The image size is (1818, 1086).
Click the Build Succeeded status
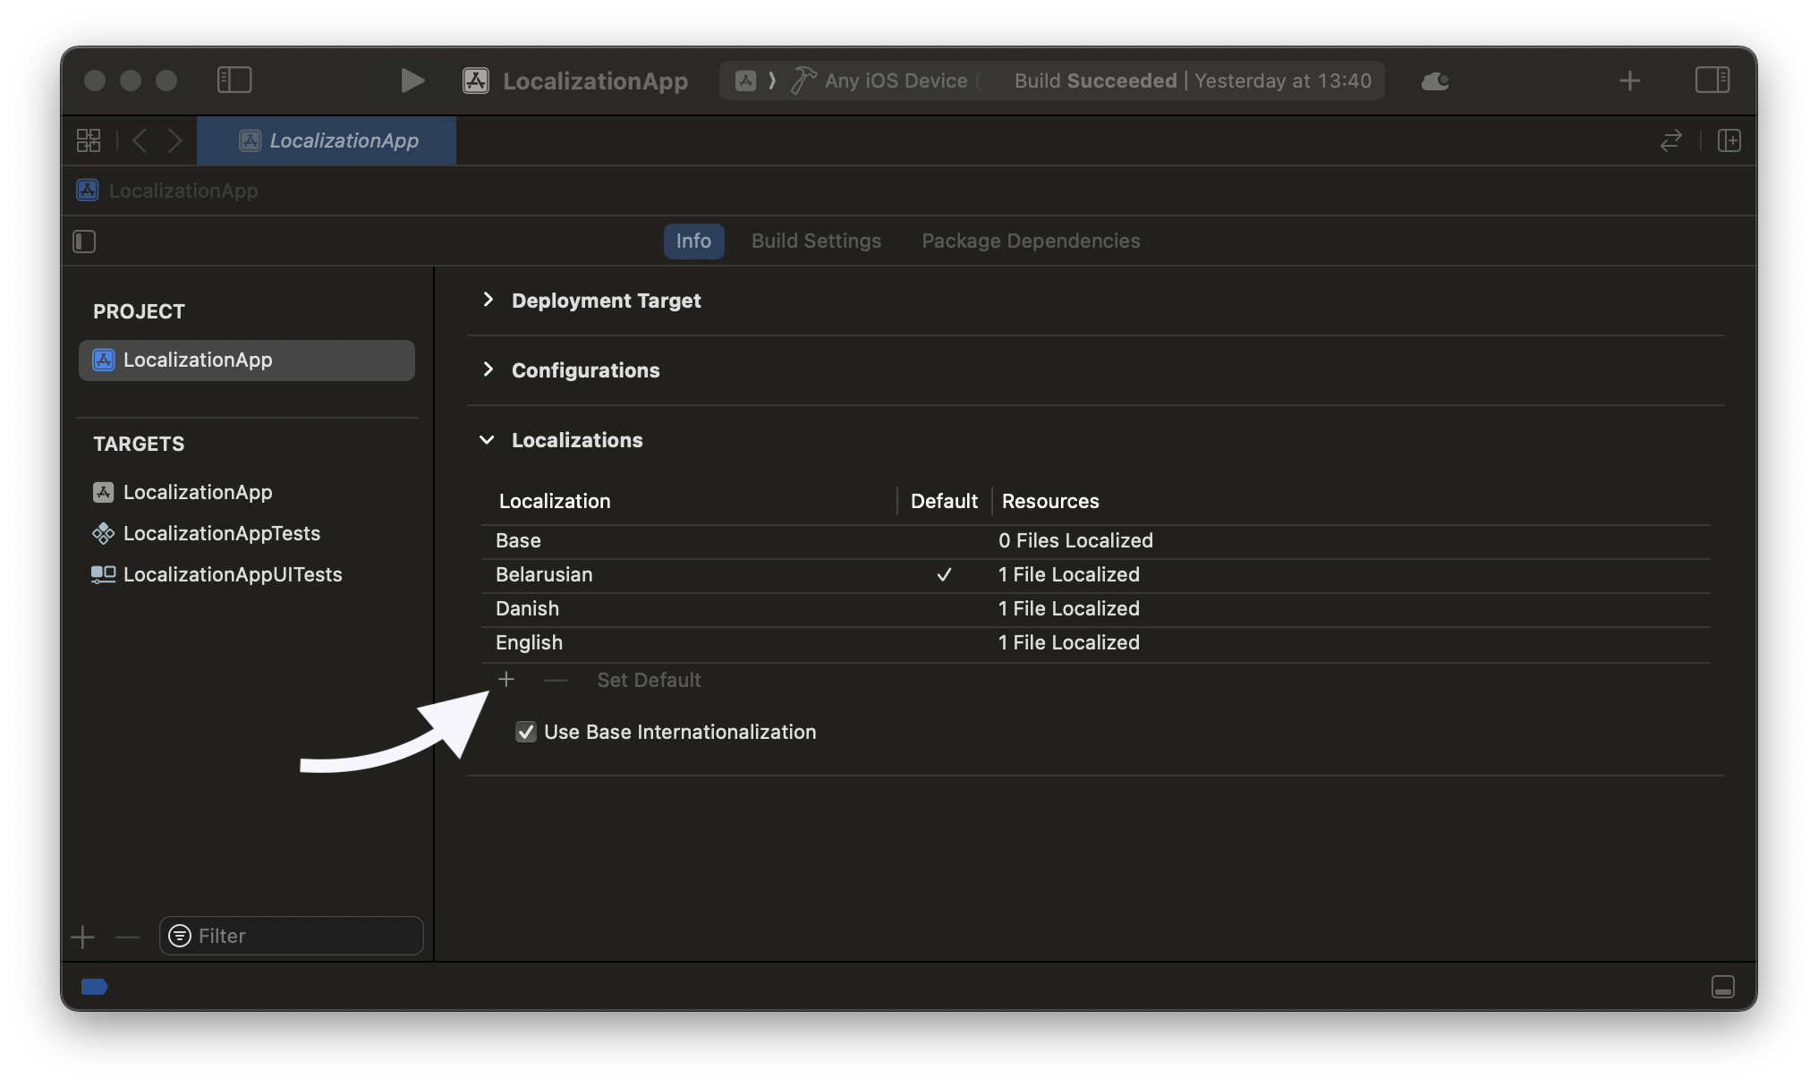1095,81
